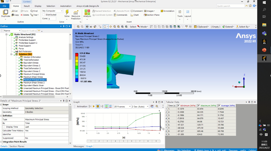This screenshot has width=271, height=151.
Task: Open the Outline Name filter dropdown
Action: [x=12, y=31]
